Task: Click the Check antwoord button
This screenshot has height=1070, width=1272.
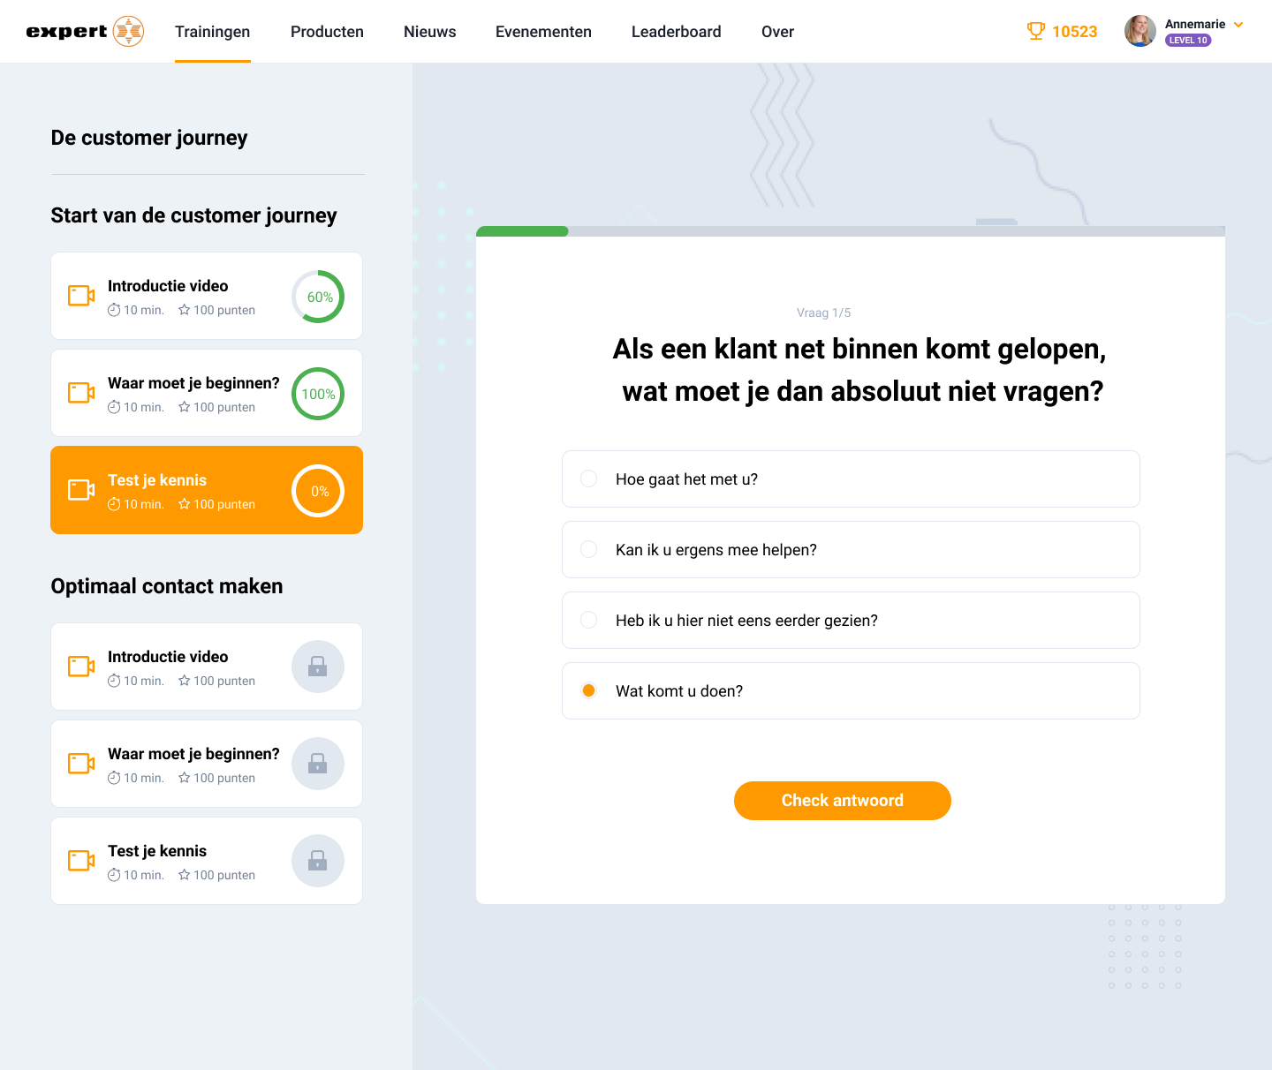Action: (843, 801)
